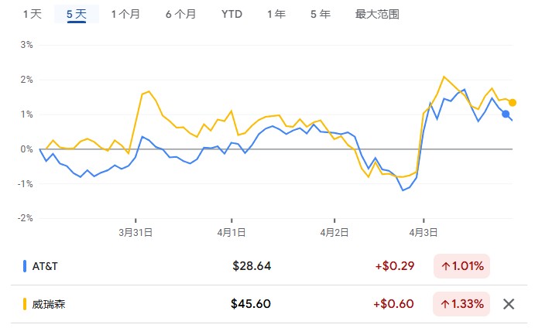The image size is (535, 328).
Task: Click the AT&T price $28.64
Action: coord(252,266)
